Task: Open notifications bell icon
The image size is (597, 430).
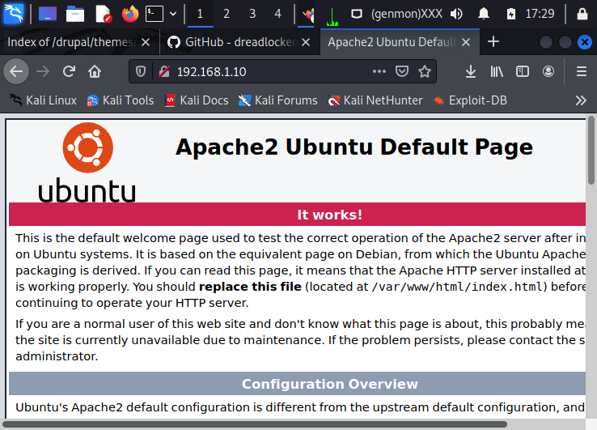Action: (484, 14)
